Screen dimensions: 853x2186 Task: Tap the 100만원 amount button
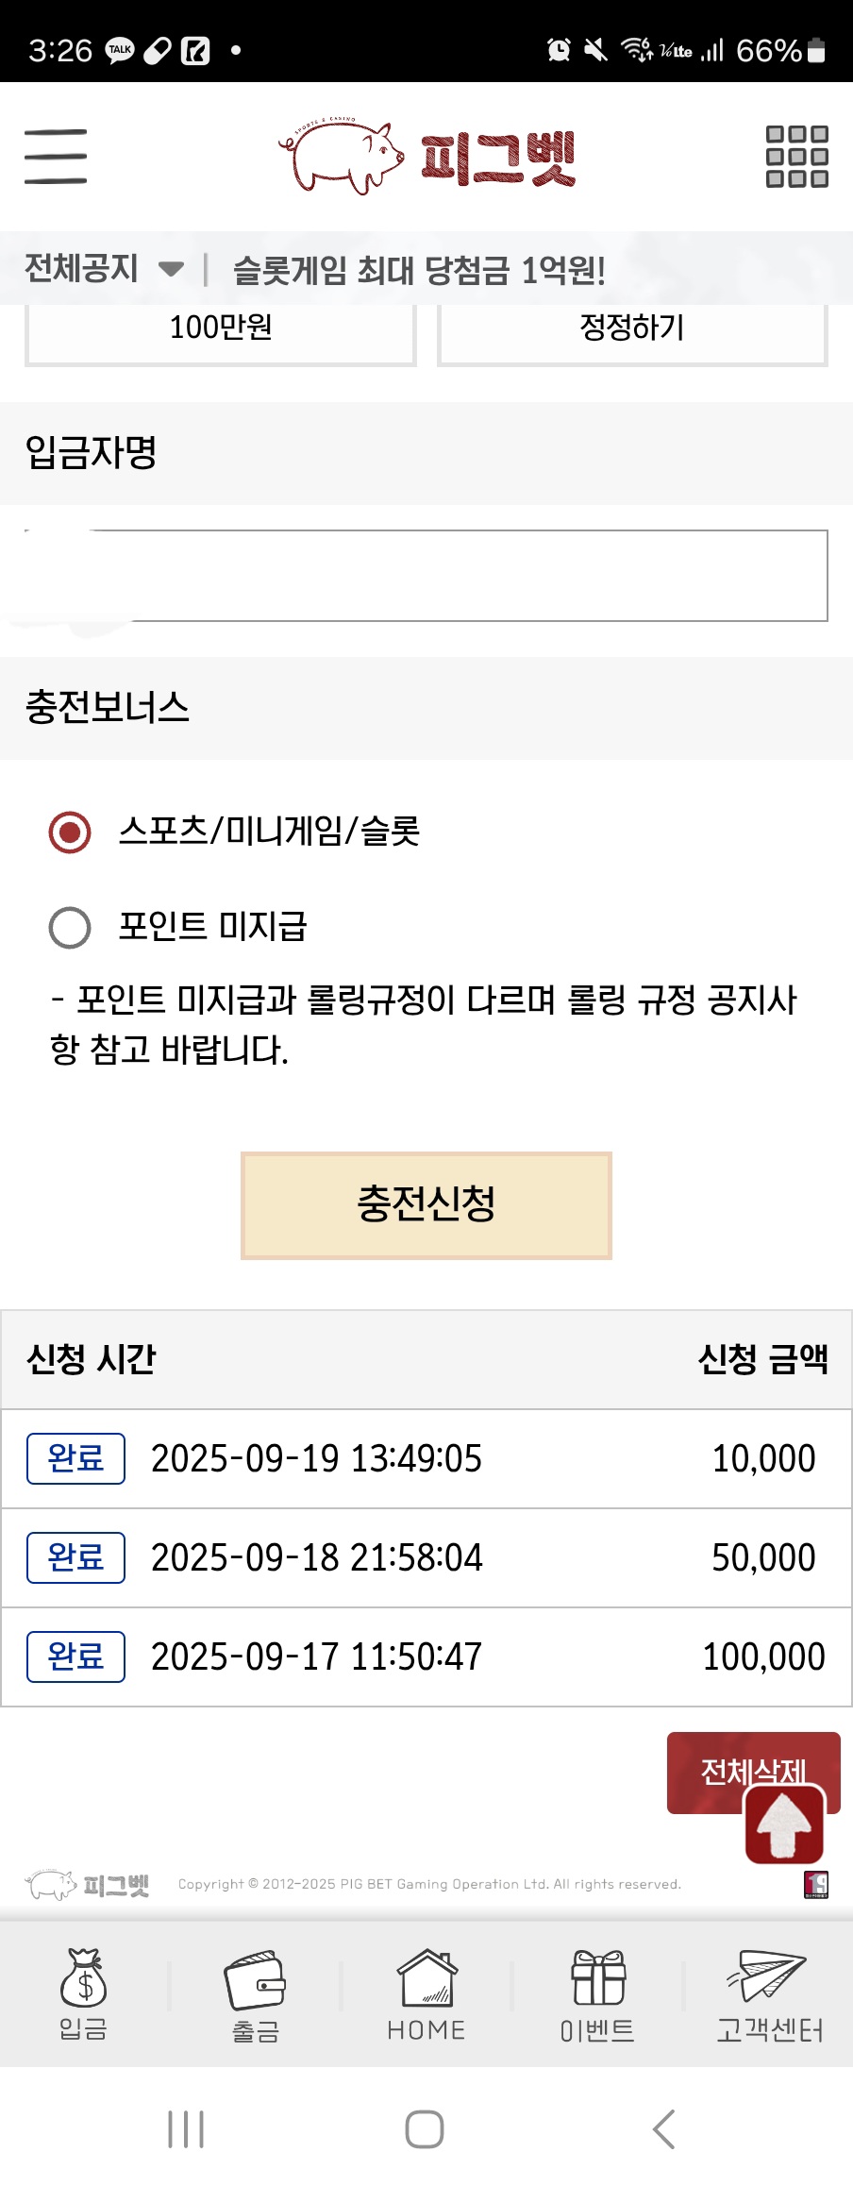click(221, 333)
